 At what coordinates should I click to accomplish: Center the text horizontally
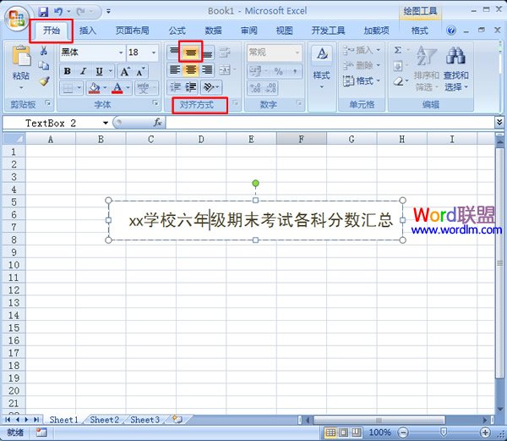191,69
